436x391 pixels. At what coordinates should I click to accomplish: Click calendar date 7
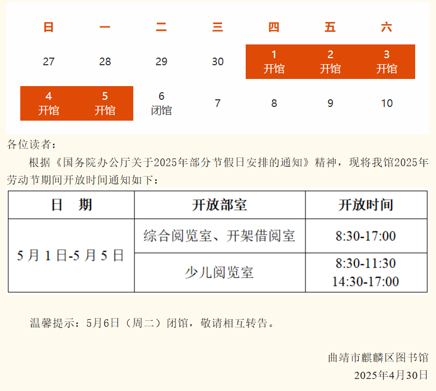point(218,103)
